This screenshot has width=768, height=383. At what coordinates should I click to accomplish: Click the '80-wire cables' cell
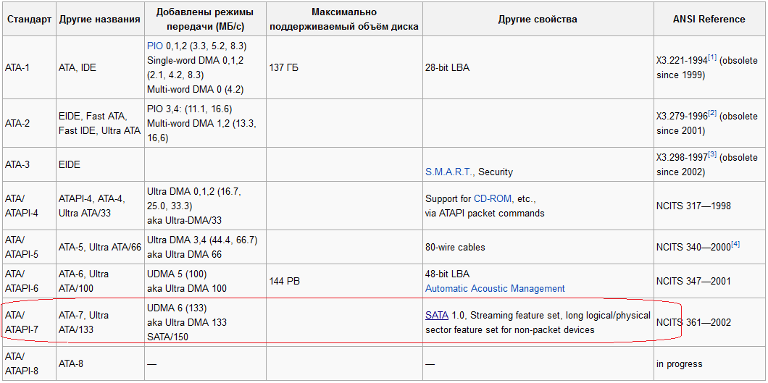538,247
